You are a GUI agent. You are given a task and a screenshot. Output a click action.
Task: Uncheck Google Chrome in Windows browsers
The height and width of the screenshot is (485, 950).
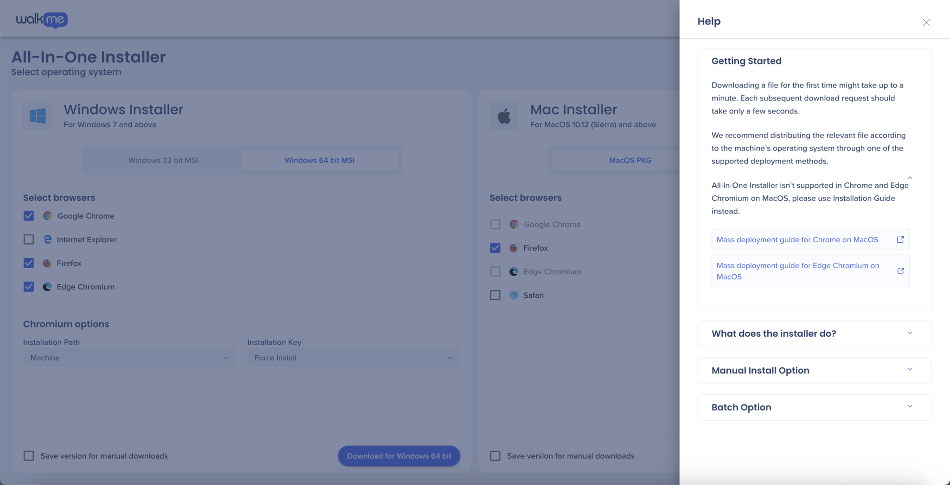(28, 216)
